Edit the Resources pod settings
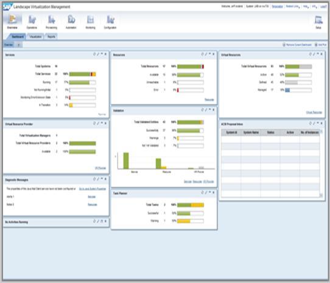The width and height of the screenshot is (330, 283). [x=206, y=54]
